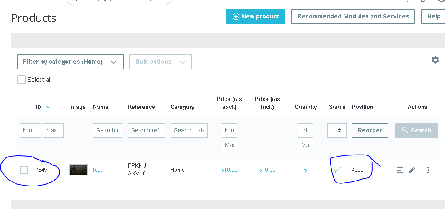Click the preview lines icon in Actions
This screenshot has width=445, height=209.
(400, 170)
